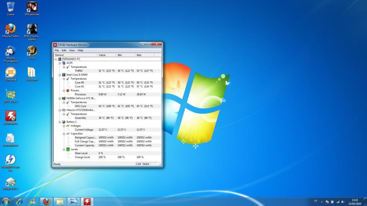Collapse the Hitachi HTS725050A9A node
The height and width of the screenshot is (206, 367).
point(60,110)
